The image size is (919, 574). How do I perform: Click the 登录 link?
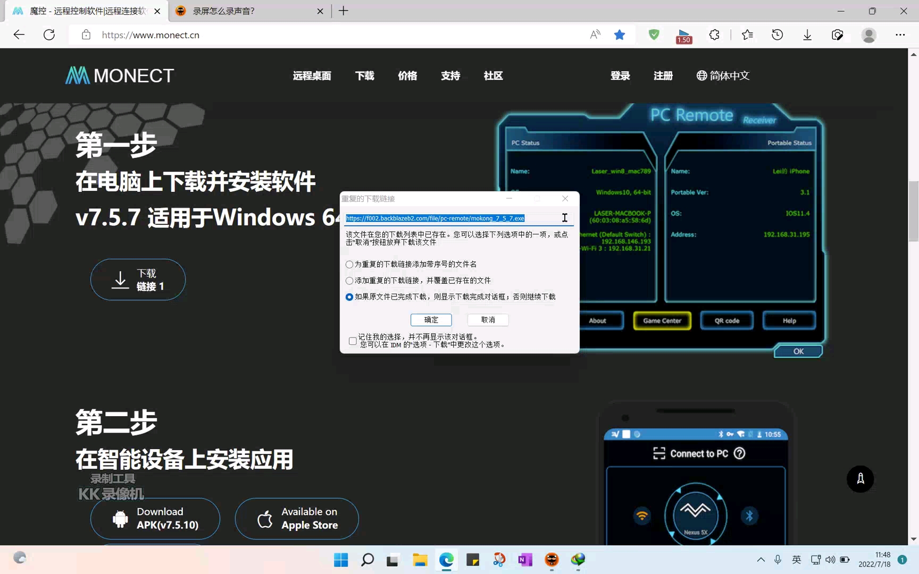pos(621,76)
